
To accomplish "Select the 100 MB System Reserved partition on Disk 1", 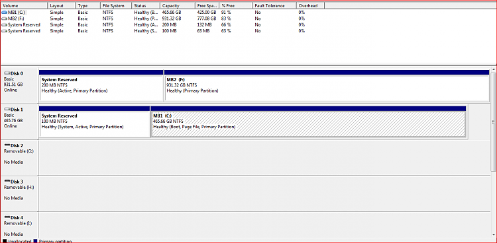I will pyautogui.click(x=95, y=121).
